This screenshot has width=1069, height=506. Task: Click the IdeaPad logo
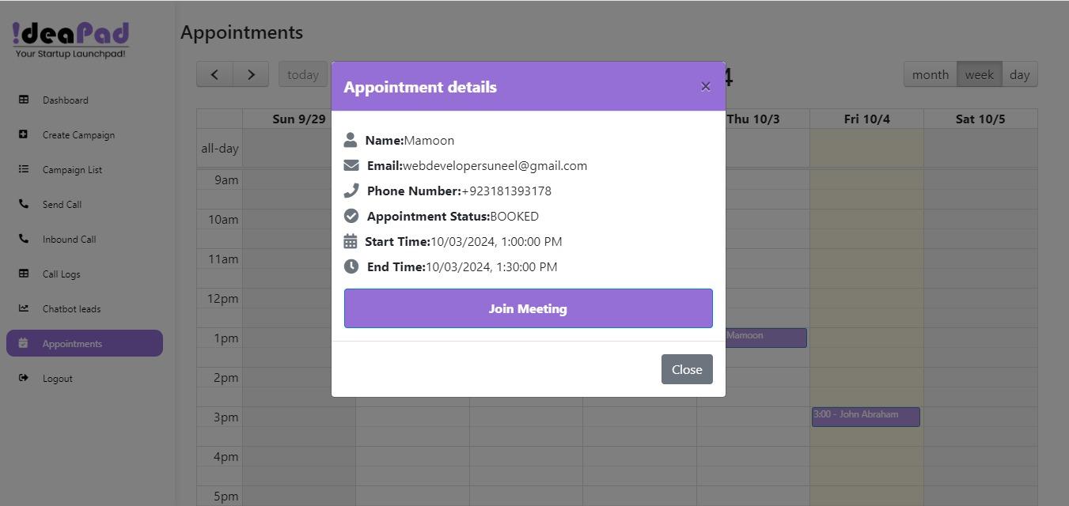click(70, 40)
